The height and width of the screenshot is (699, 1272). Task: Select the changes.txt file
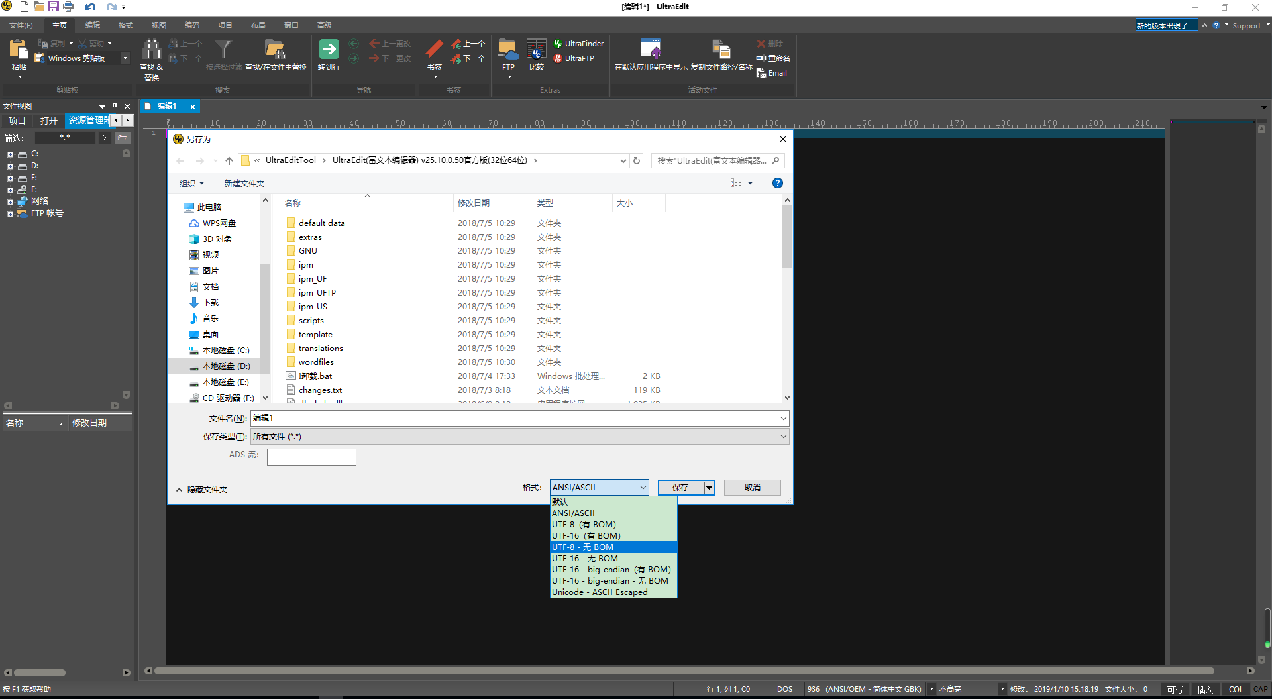(x=320, y=390)
